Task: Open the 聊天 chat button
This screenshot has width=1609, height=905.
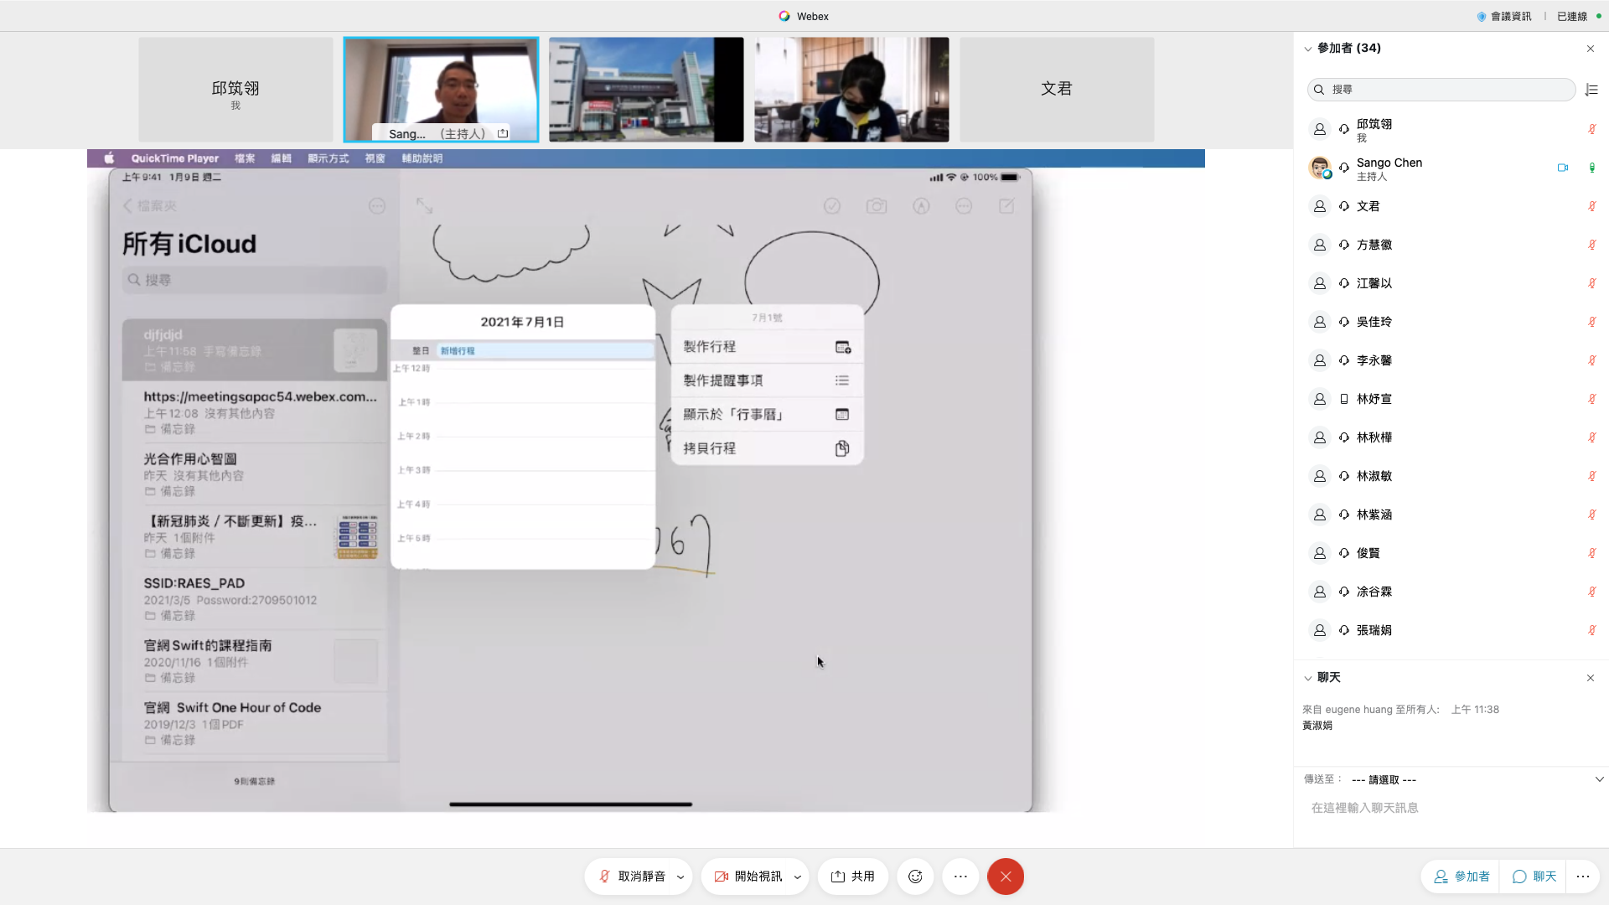Action: [x=1534, y=877]
